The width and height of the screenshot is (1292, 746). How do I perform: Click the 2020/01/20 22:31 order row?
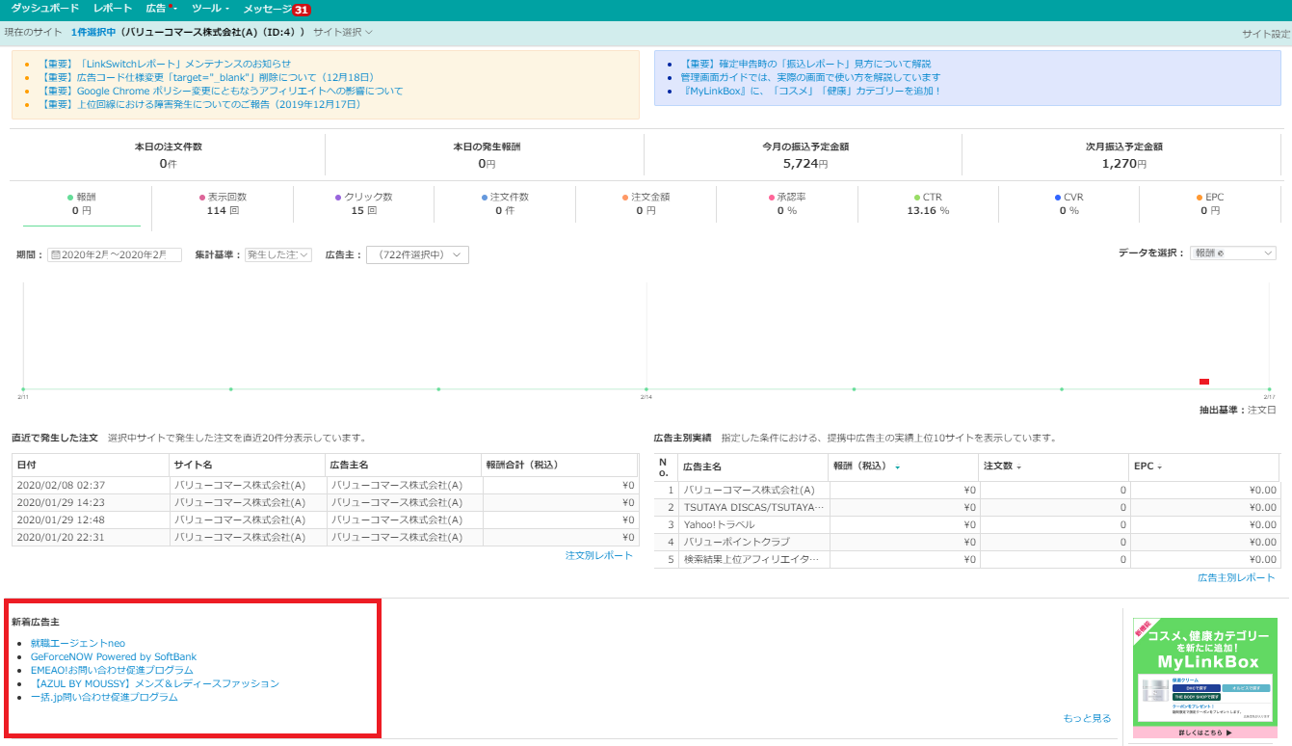coord(325,538)
